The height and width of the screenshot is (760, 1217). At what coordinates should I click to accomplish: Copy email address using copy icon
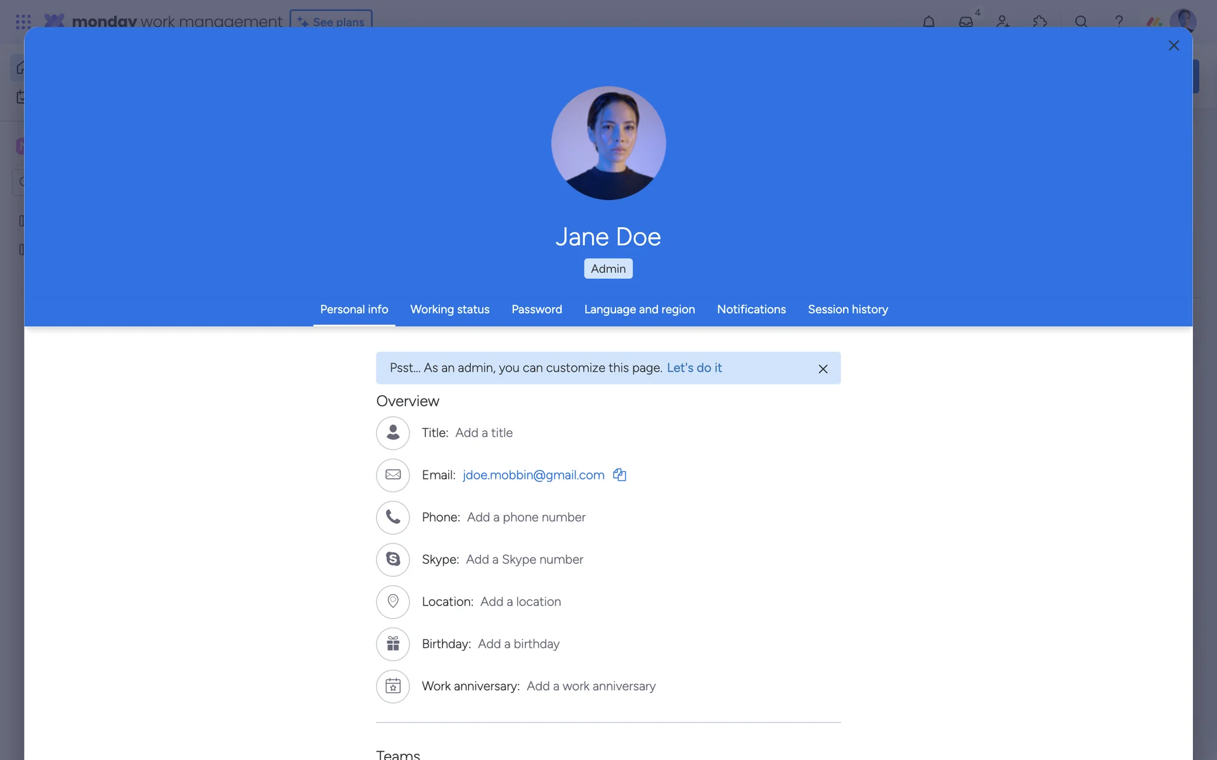[x=619, y=475]
